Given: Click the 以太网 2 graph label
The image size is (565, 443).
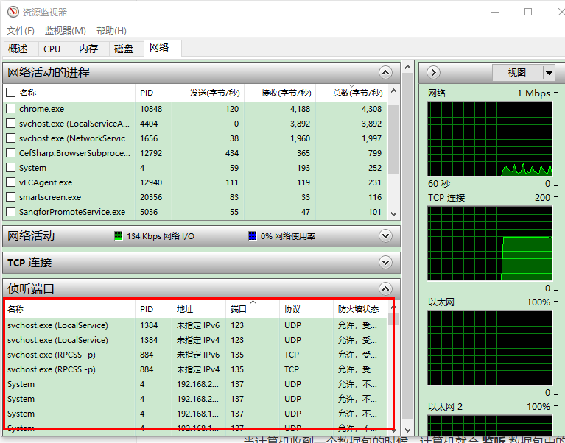Looking at the screenshot, I should tap(445, 407).
